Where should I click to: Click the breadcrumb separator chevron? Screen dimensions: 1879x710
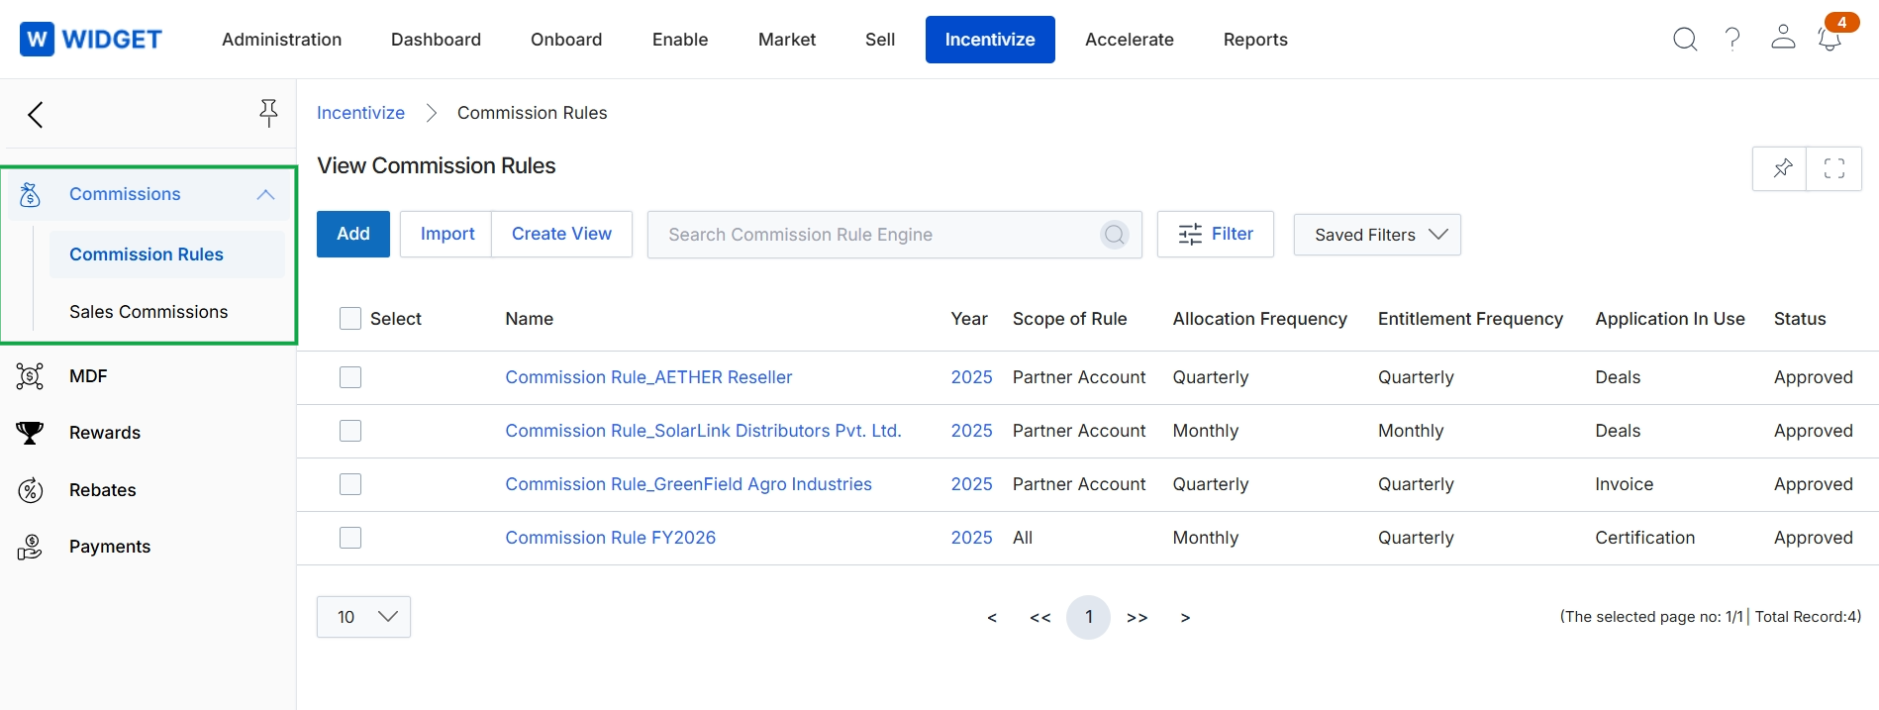(x=431, y=113)
